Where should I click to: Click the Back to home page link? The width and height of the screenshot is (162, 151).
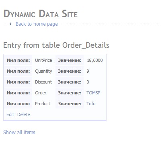point(37,24)
